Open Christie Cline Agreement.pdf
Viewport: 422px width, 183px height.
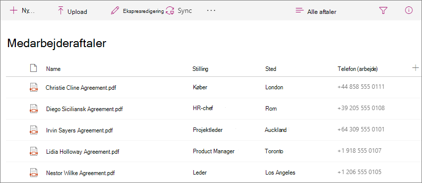[x=81, y=87]
